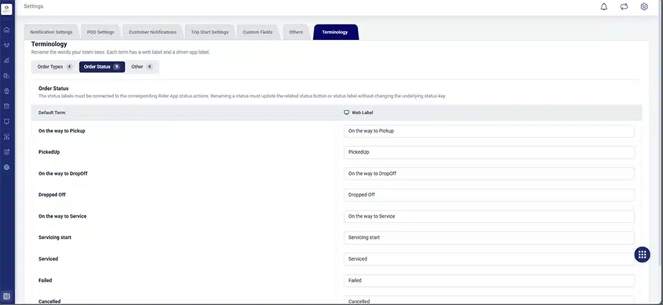Switch to POD Settings tab
This screenshot has width=663, height=305.
(x=100, y=32)
